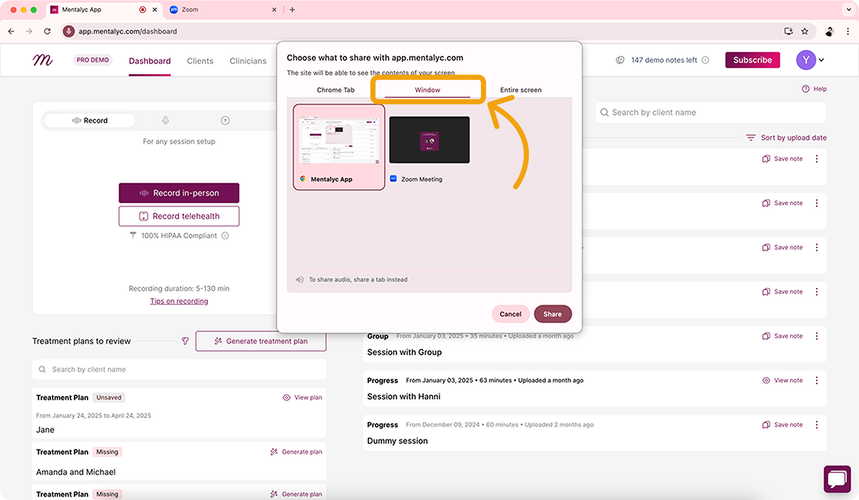Click Share in the dialog

coord(553,314)
